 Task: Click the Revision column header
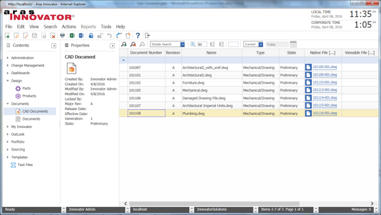point(173,52)
